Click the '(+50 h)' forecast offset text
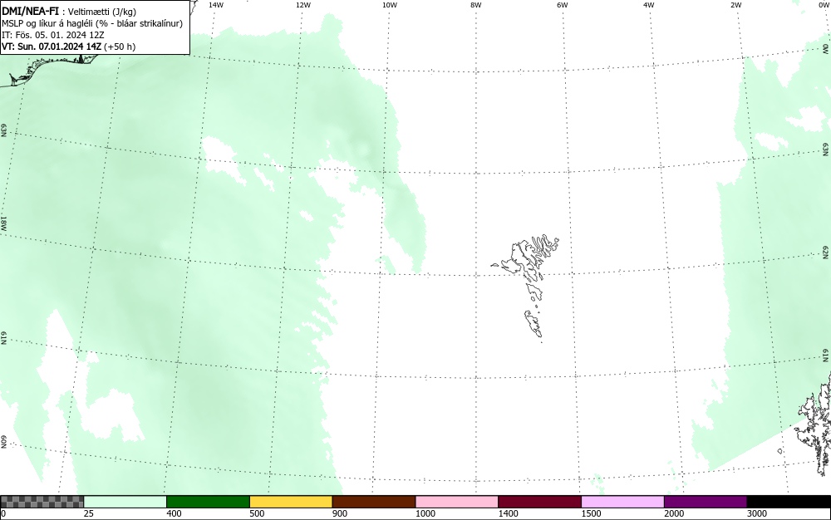This screenshot has width=831, height=520. coord(120,47)
